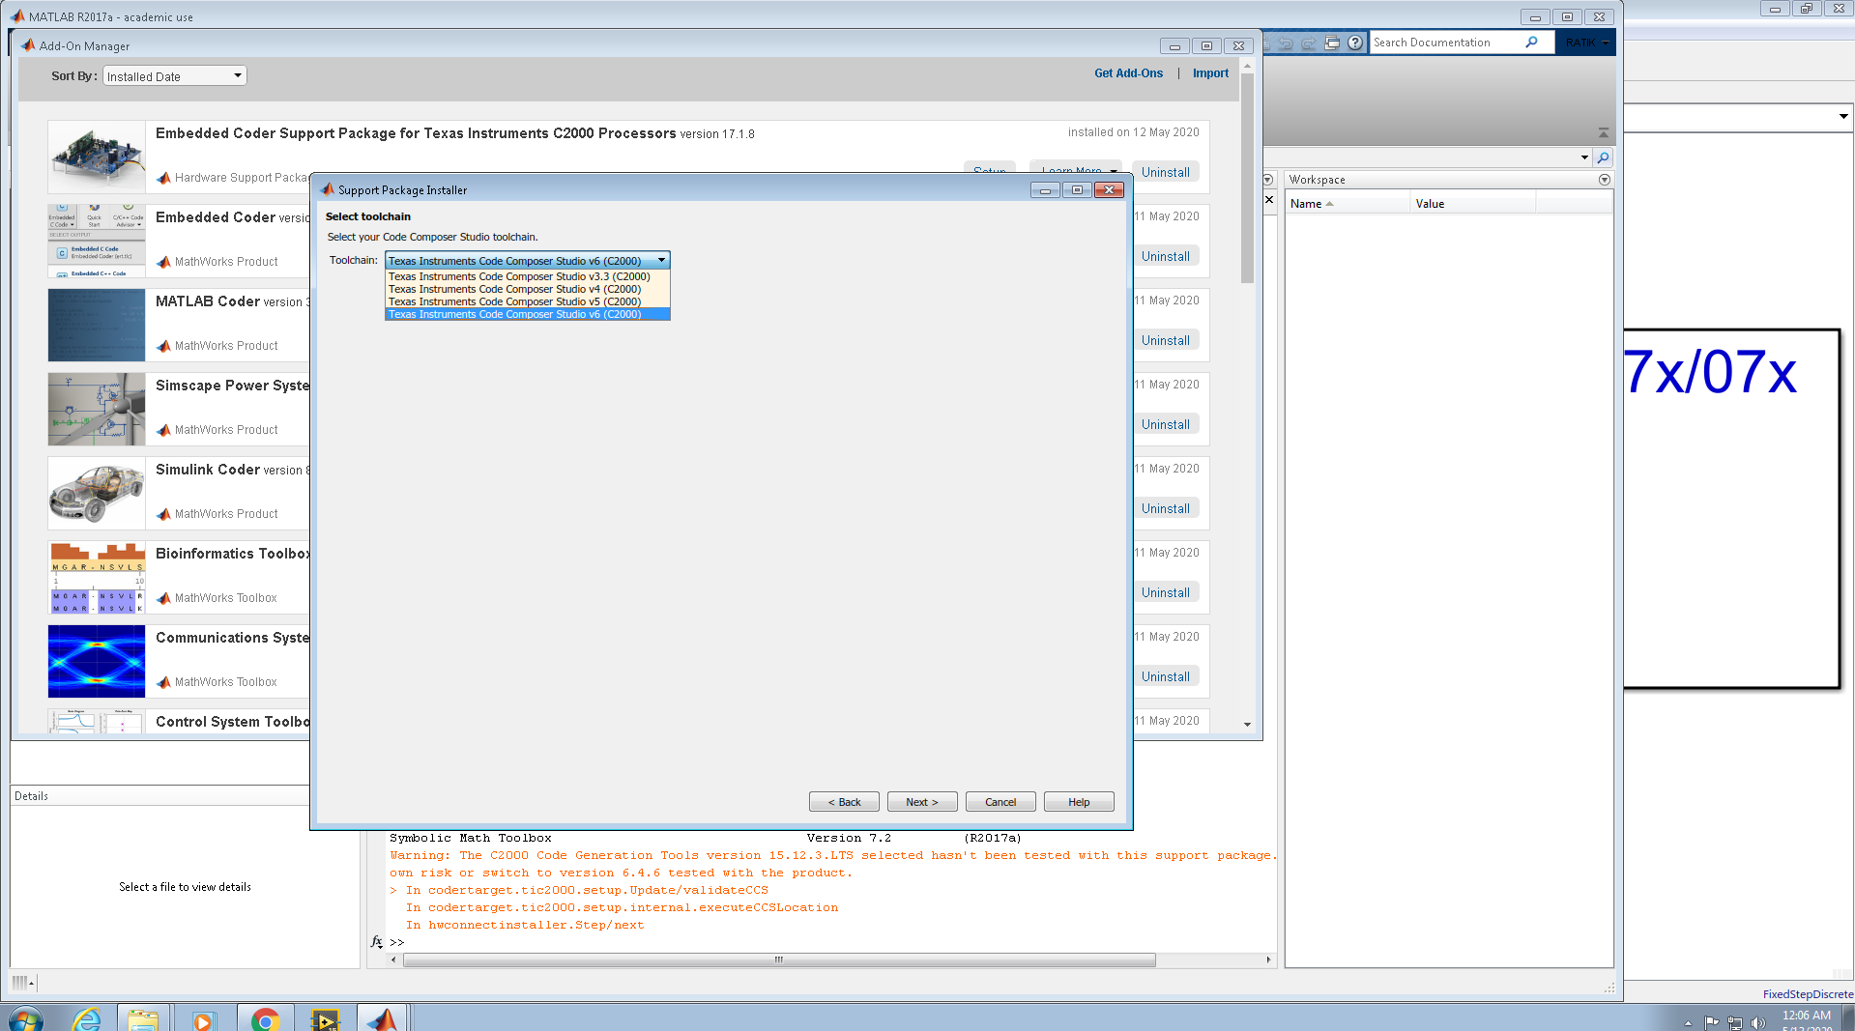Click Embedded Coder Support Package title
This screenshot has height=1031, width=1855.
click(416, 133)
